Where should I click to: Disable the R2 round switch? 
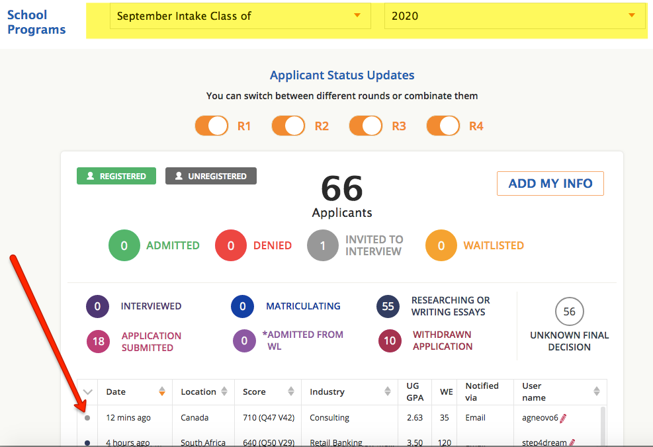coord(288,126)
